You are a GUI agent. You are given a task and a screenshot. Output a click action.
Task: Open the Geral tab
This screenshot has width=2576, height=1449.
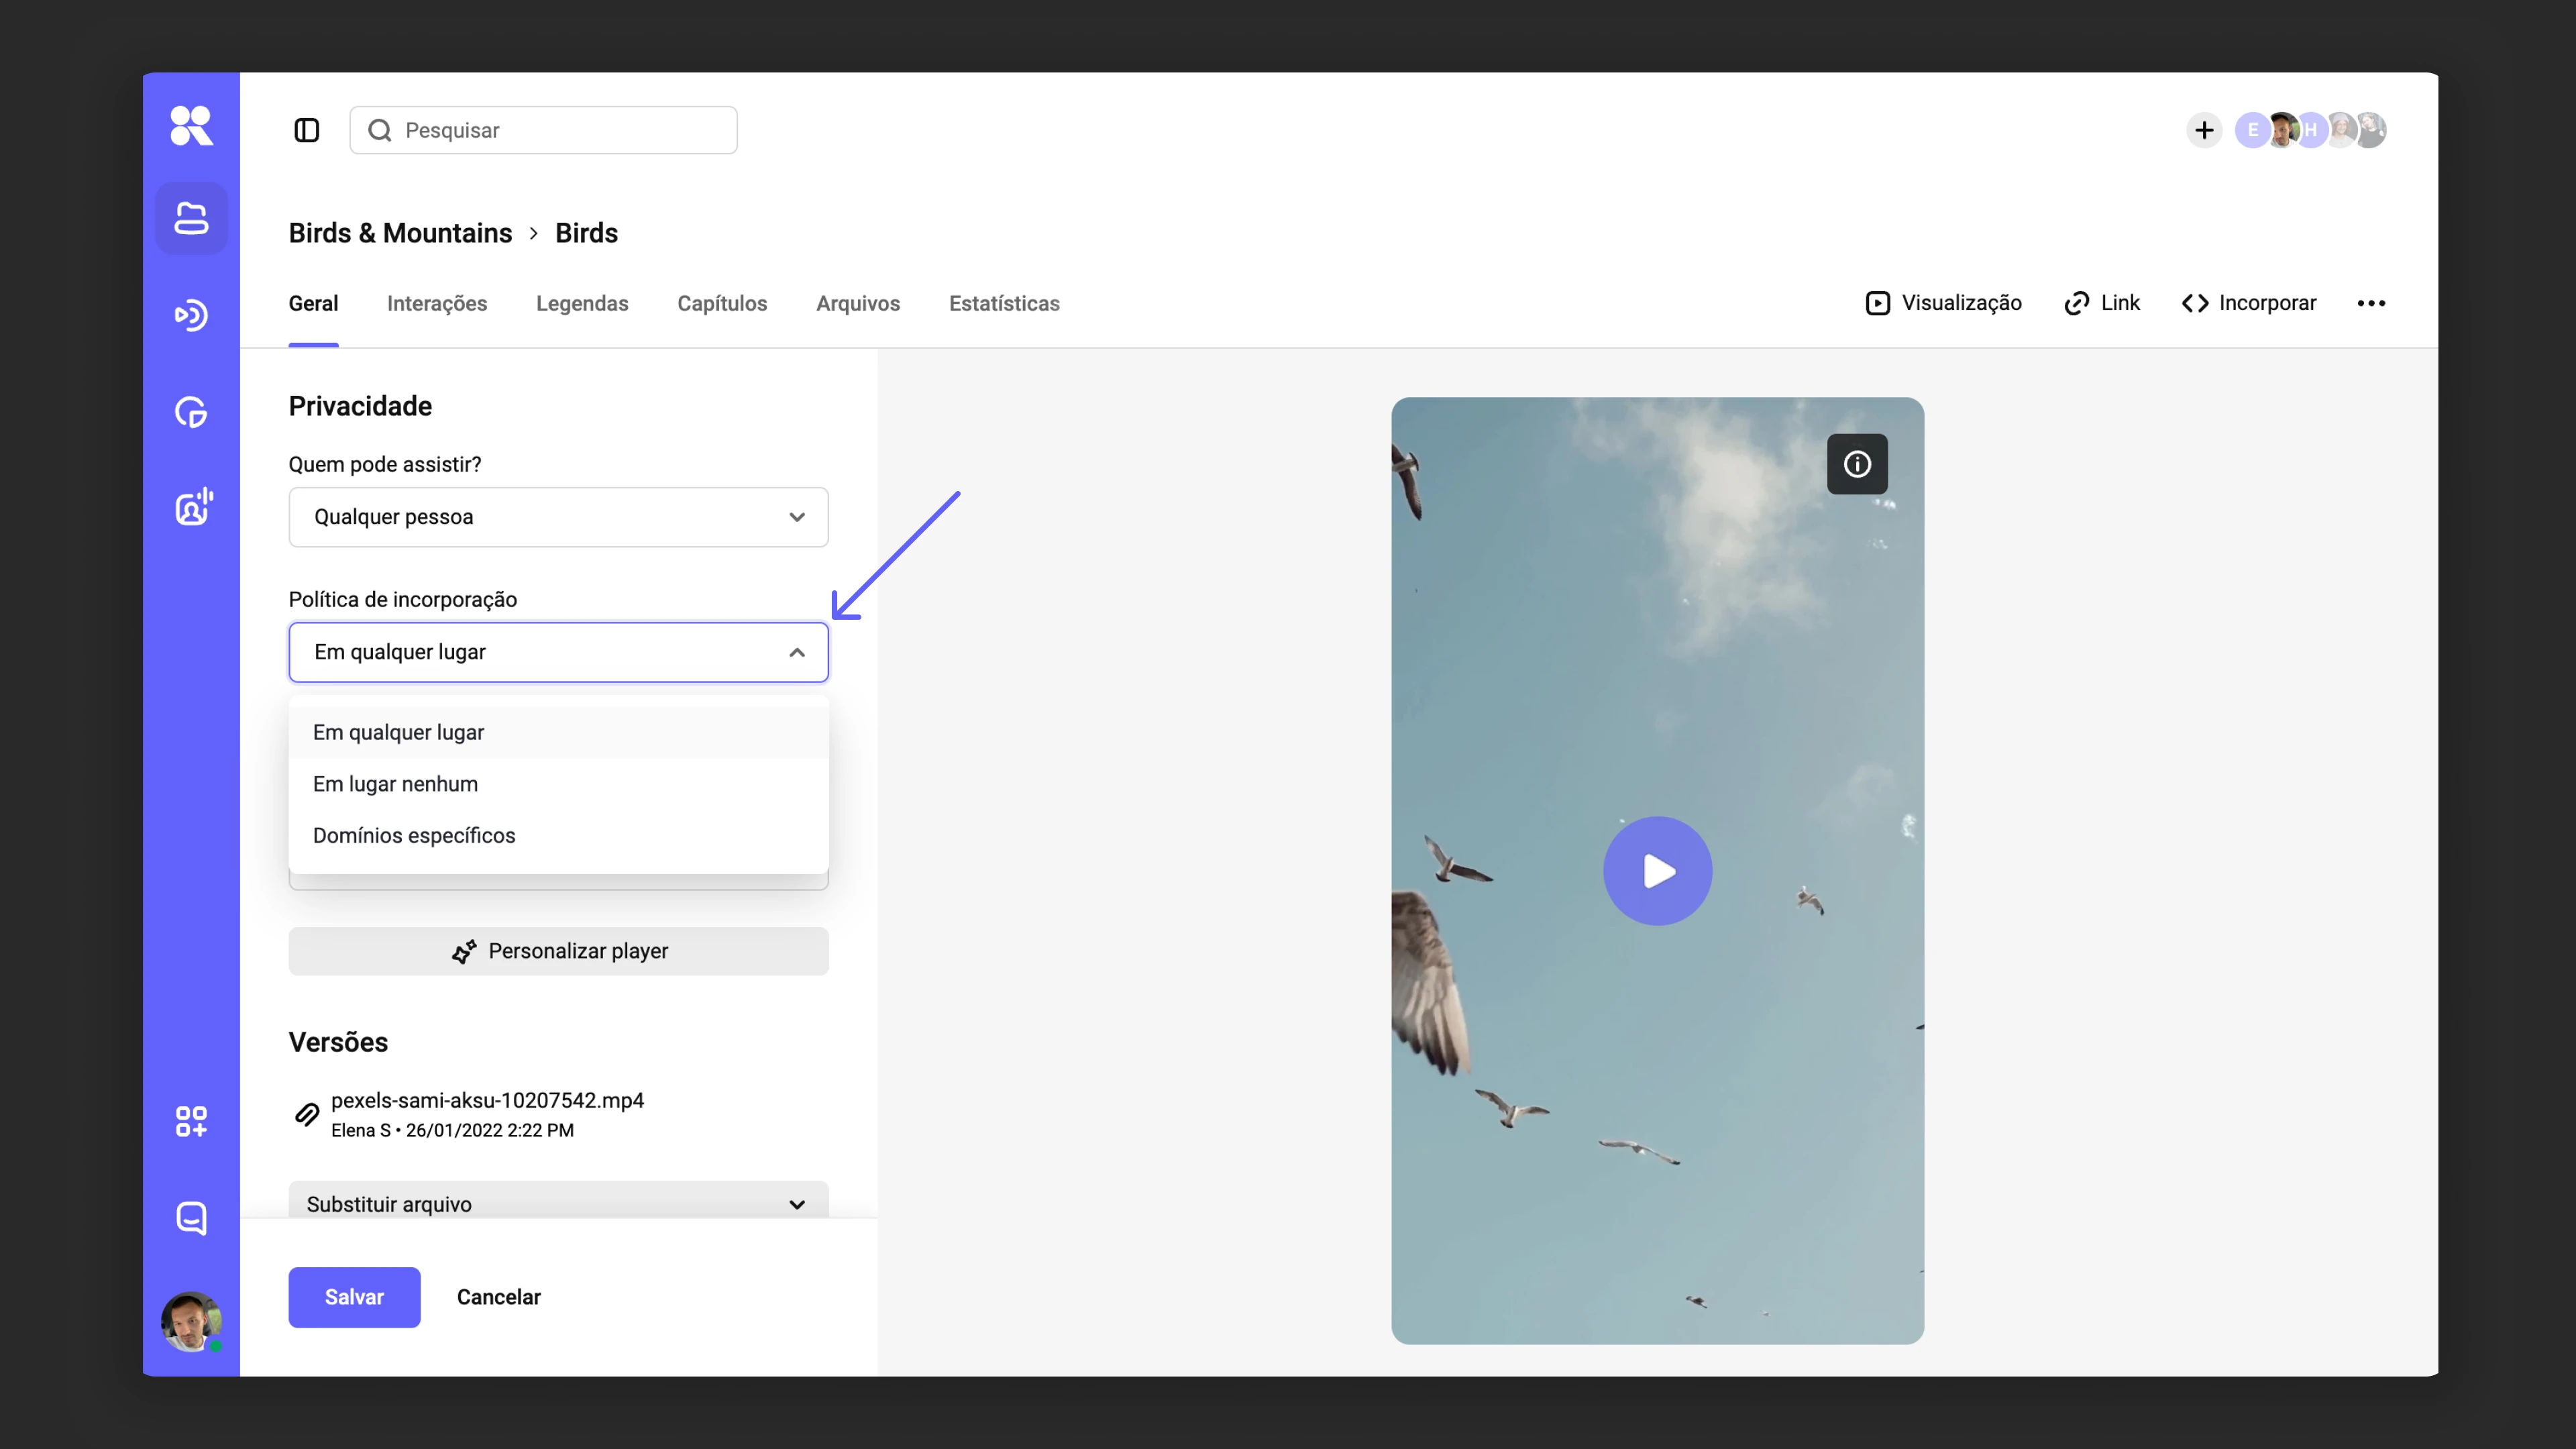pyautogui.click(x=313, y=303)
